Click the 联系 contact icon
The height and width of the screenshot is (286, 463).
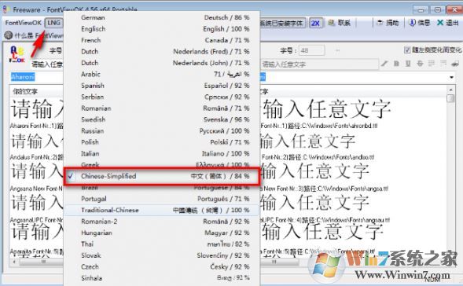point(331,23)
